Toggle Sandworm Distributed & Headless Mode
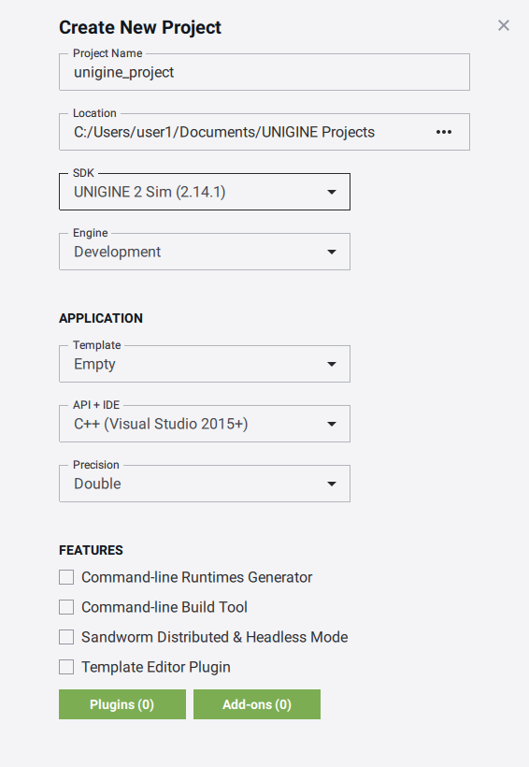 pos(66,637)
